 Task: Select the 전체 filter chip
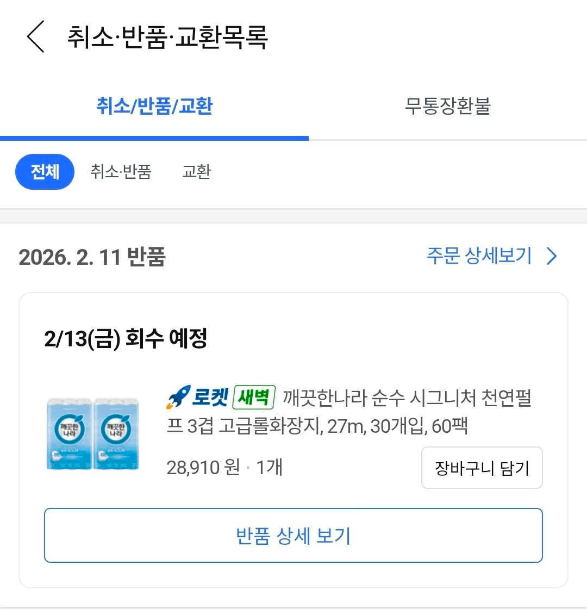(x=45, y=172)
